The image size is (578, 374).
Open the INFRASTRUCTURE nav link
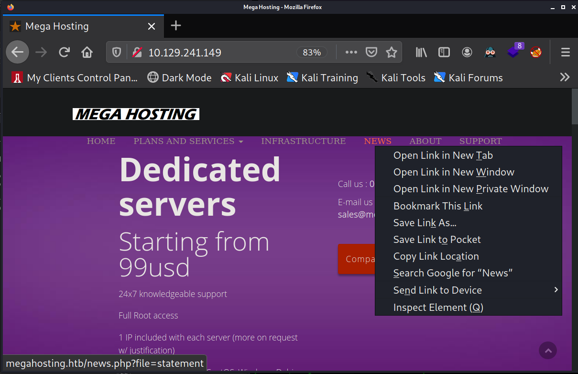coord(303,141)
